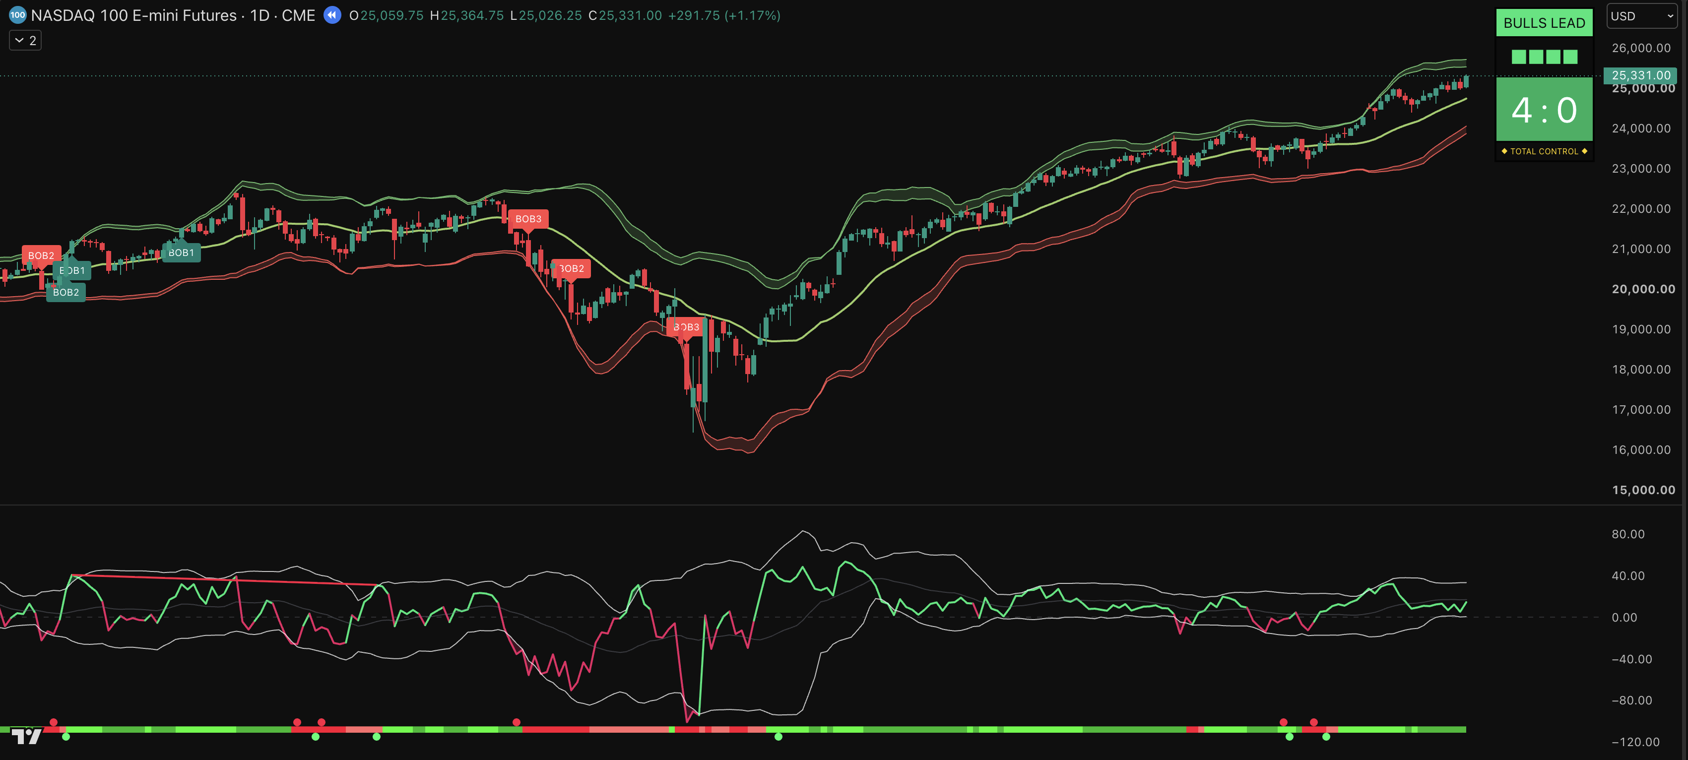The image size is (1688, 760).
Task: Click the High value 25,364.75
Action: [472, 15]
